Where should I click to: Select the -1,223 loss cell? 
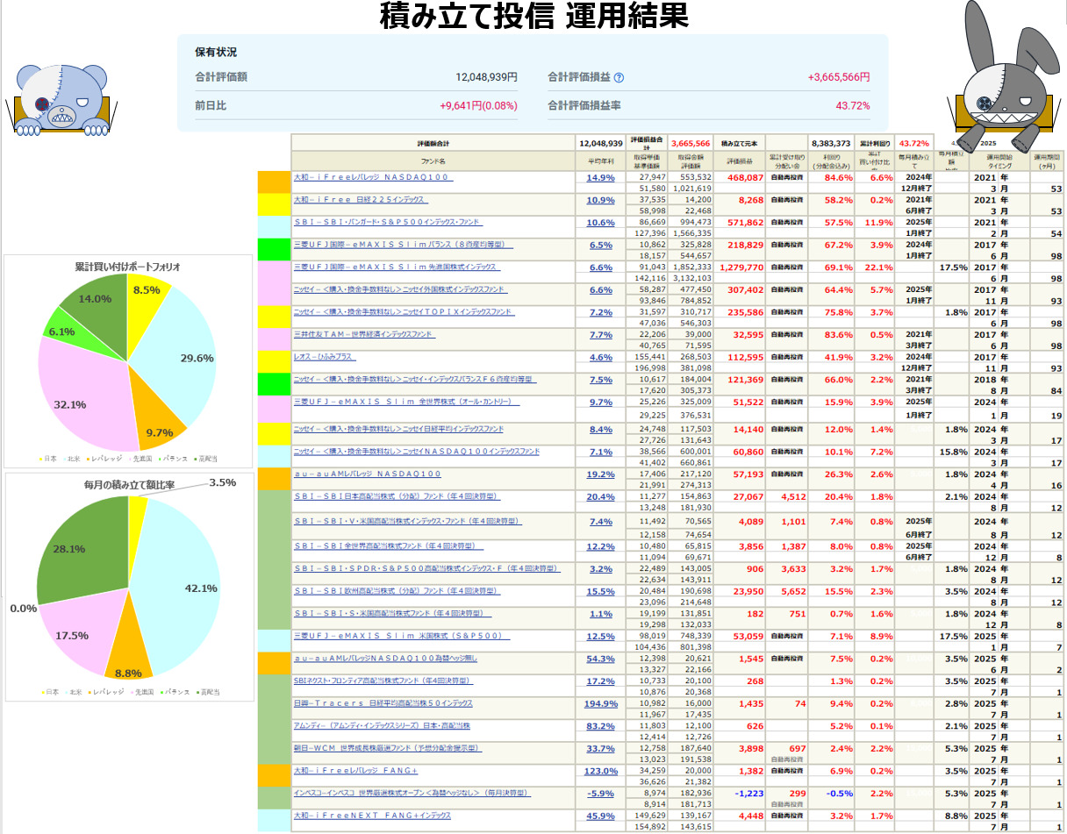[x=741, y=794]
